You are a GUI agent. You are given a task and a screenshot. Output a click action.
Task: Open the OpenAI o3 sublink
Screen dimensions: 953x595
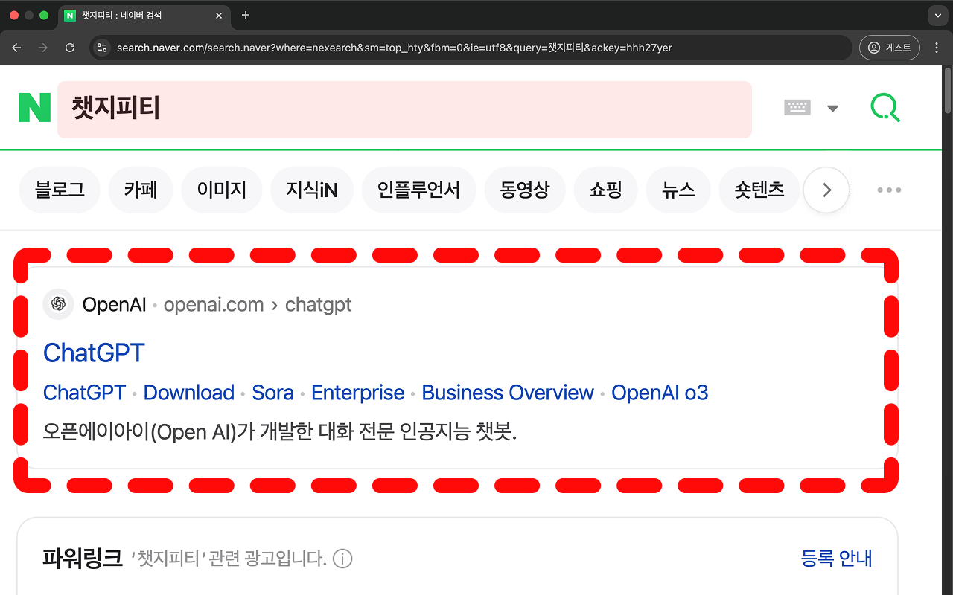pyautogui.click(x=660, y=393)
